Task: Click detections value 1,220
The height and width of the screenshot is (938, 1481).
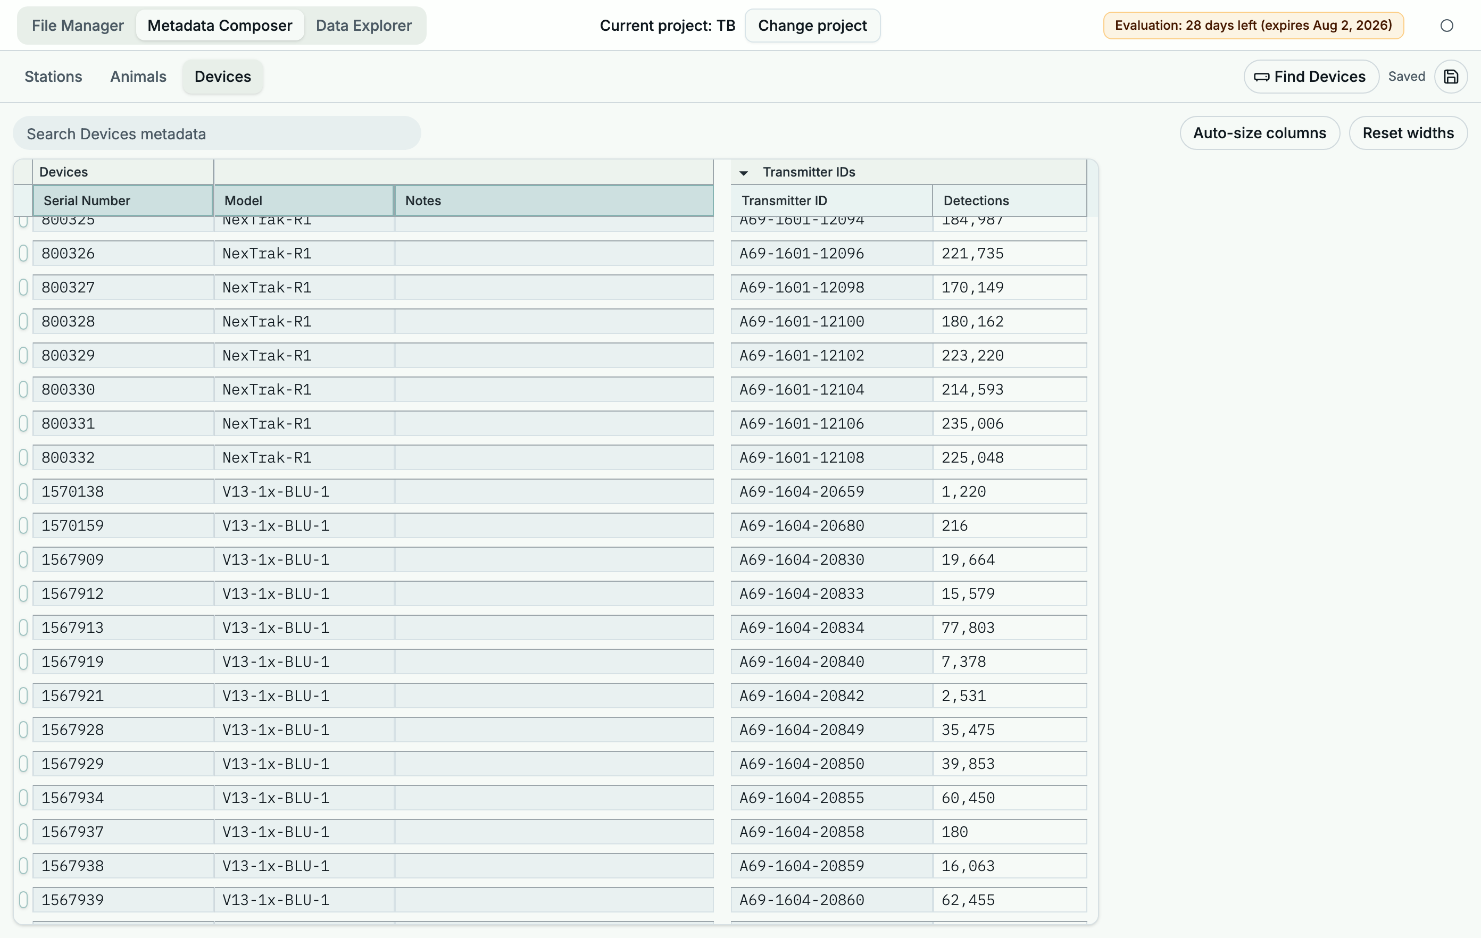Action: 1010,491
